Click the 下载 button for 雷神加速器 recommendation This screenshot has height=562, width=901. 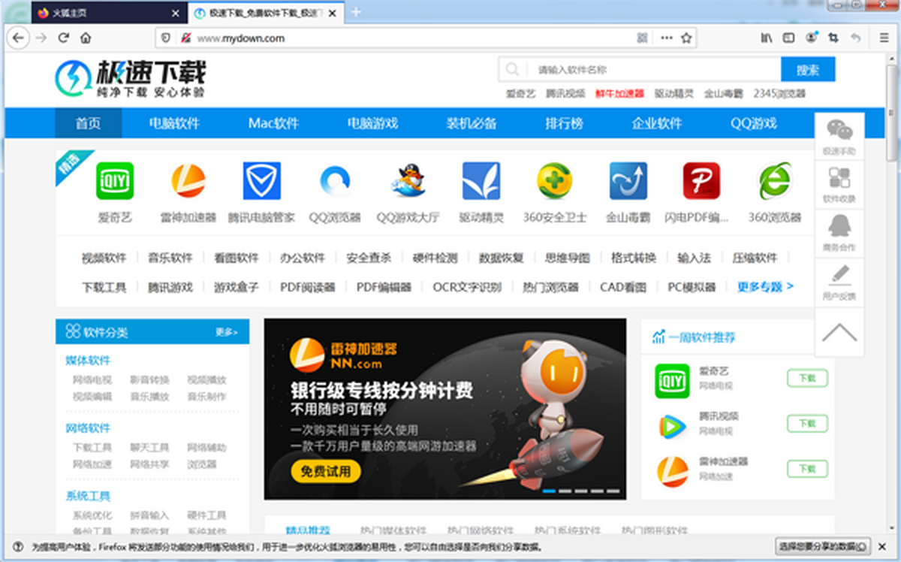coord(807,469)
